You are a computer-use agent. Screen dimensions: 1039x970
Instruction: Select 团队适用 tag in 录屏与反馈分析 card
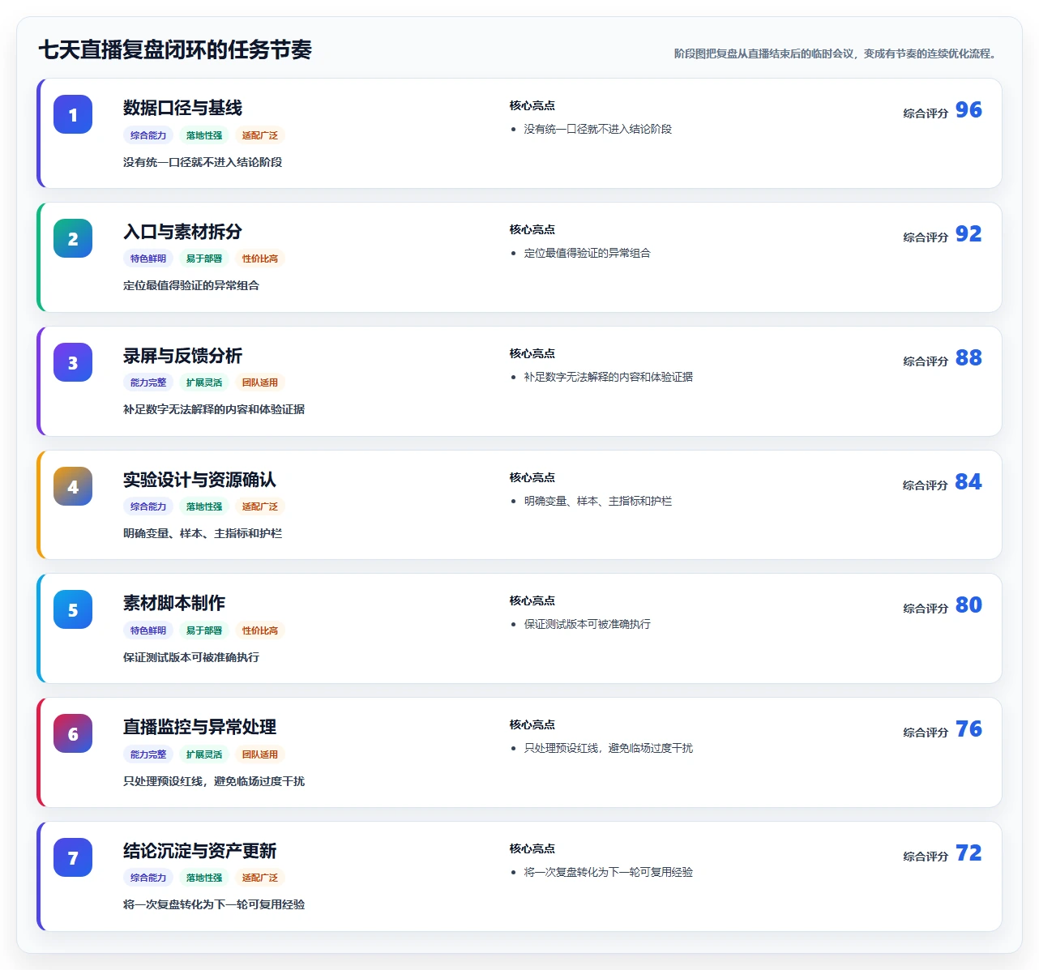point(260,382)
